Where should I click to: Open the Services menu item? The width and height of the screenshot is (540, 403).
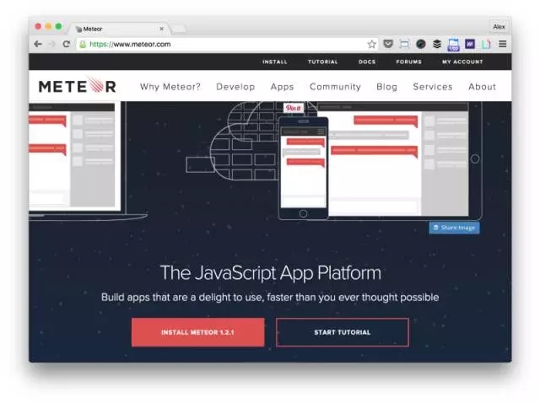point(433,87)
